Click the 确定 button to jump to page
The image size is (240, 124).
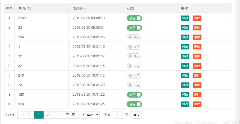[136, 115]
